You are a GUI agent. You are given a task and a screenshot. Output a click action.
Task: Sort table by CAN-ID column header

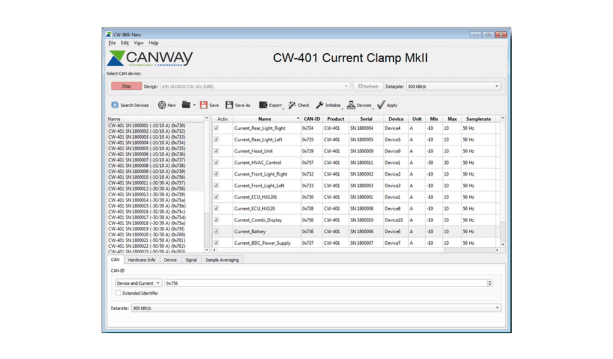point(312,118)
